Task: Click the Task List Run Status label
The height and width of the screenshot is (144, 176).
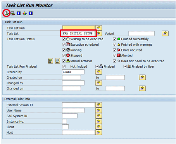Action: coord(21,39)
